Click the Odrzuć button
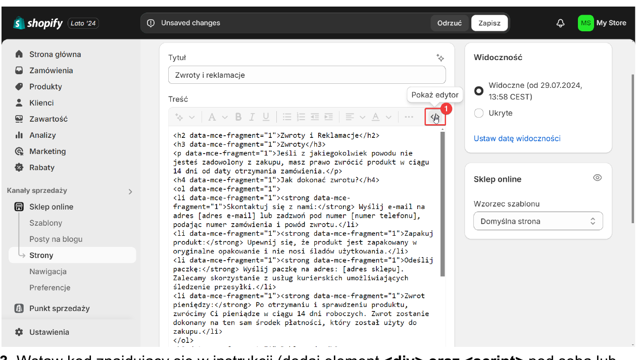637x360 pixels. point(450,23)
